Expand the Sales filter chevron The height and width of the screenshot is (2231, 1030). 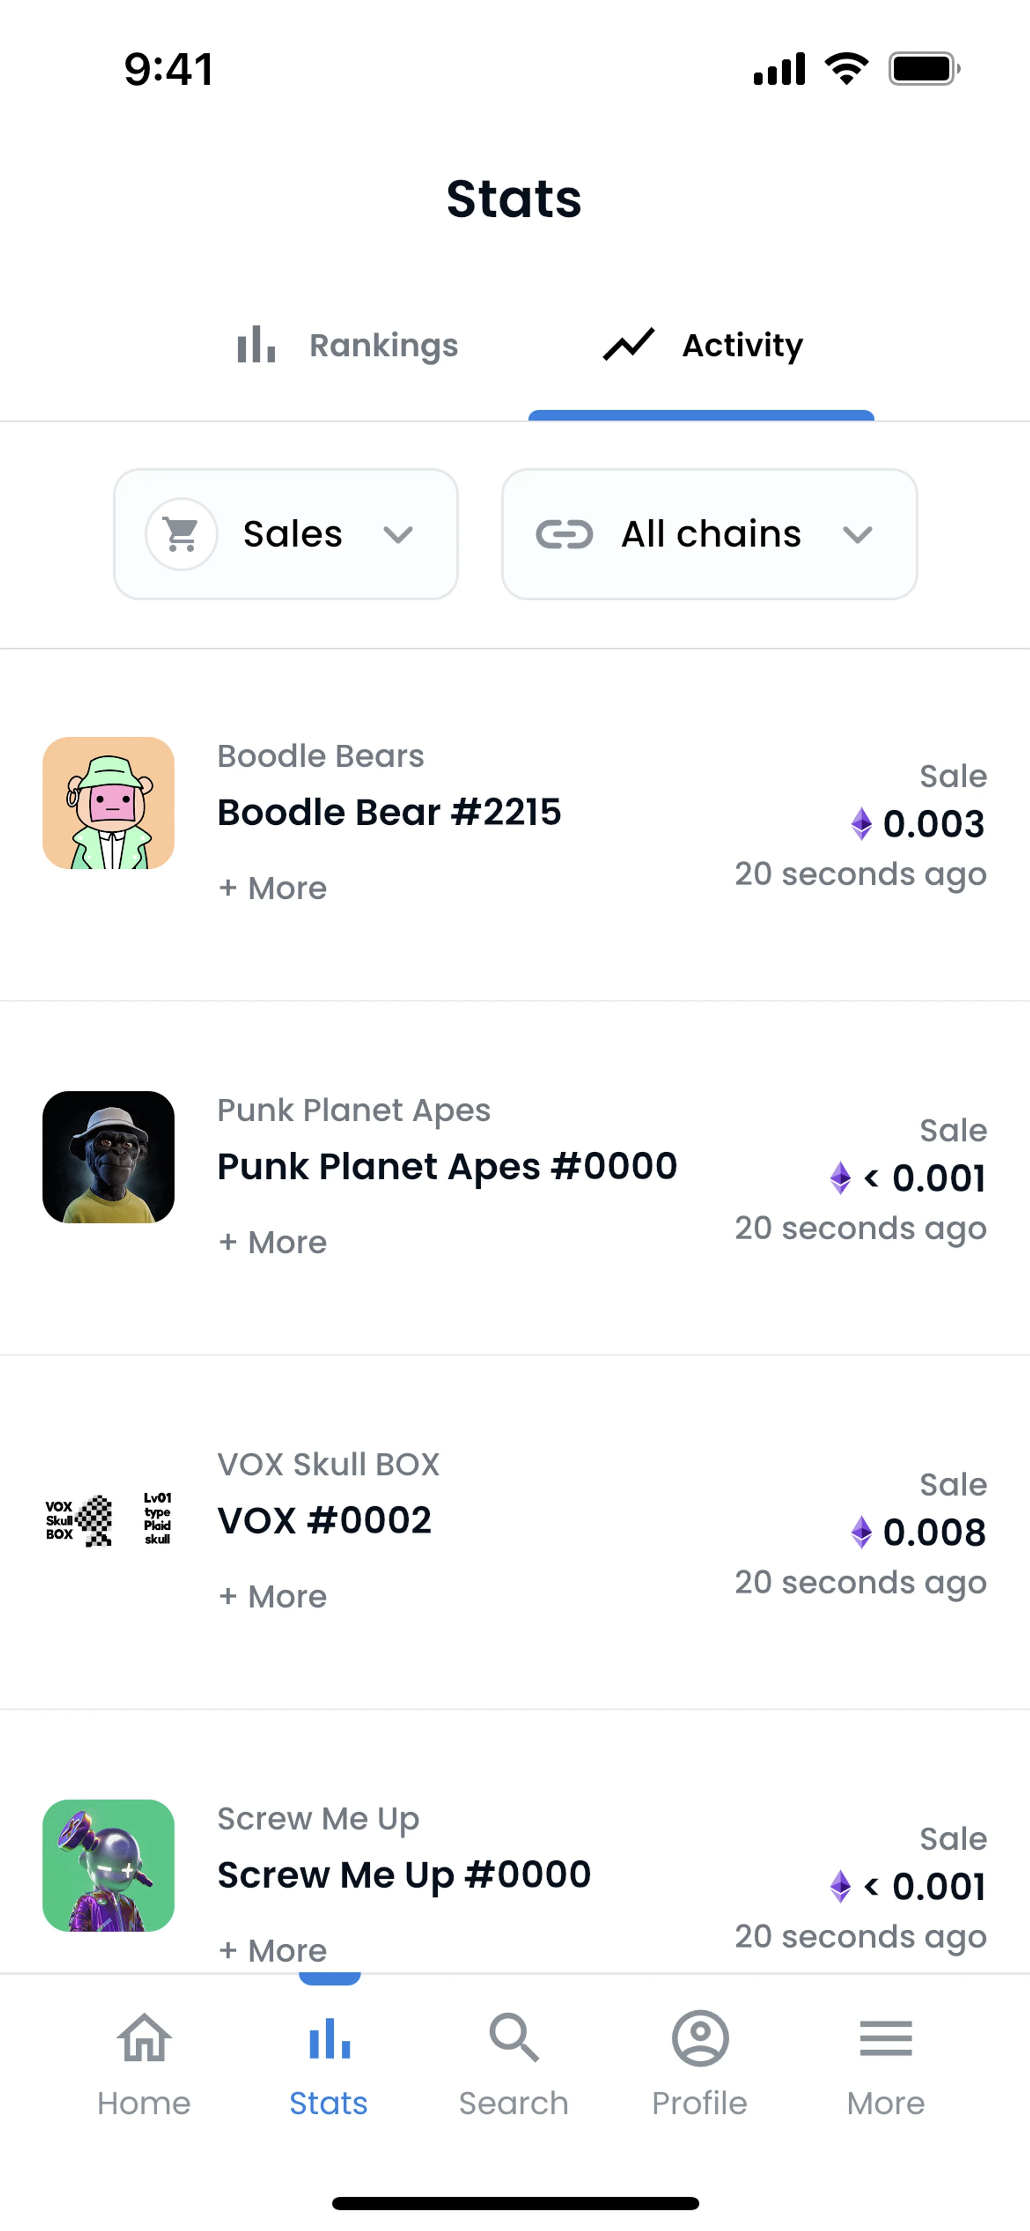398,534
